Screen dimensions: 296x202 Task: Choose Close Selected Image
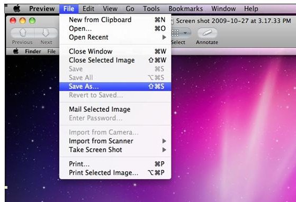(115, 60)
